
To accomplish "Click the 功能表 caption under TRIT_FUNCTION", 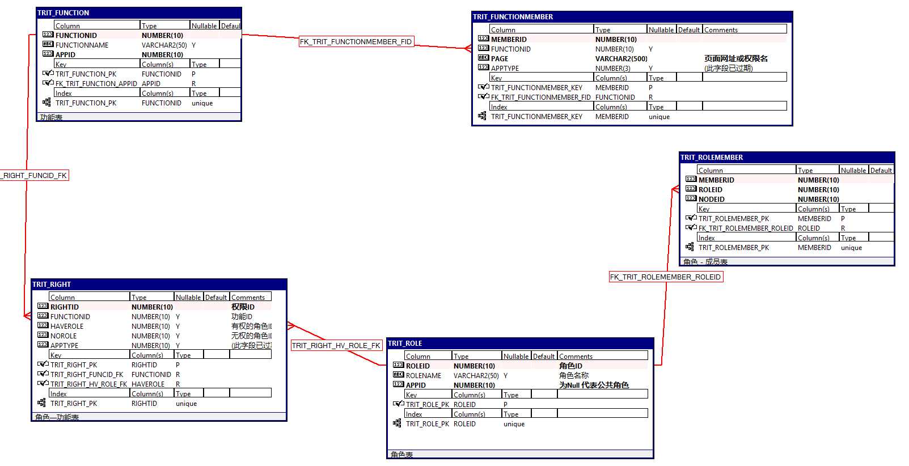I will point(52,117).
